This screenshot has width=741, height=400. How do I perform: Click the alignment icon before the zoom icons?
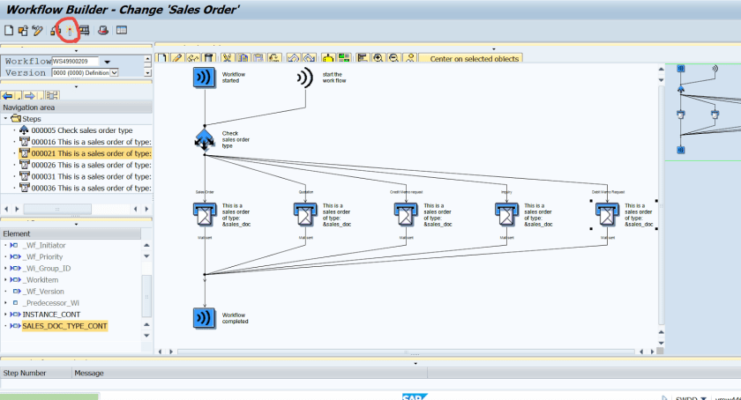pos(363,58)
